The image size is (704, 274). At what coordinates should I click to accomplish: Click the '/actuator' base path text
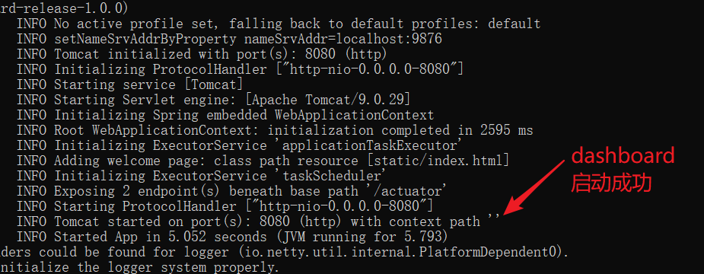pyautogui.click(x=408, y=191)
